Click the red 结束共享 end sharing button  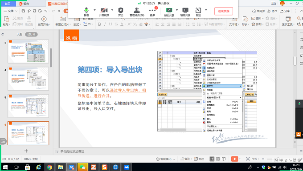tap(224, 11)
